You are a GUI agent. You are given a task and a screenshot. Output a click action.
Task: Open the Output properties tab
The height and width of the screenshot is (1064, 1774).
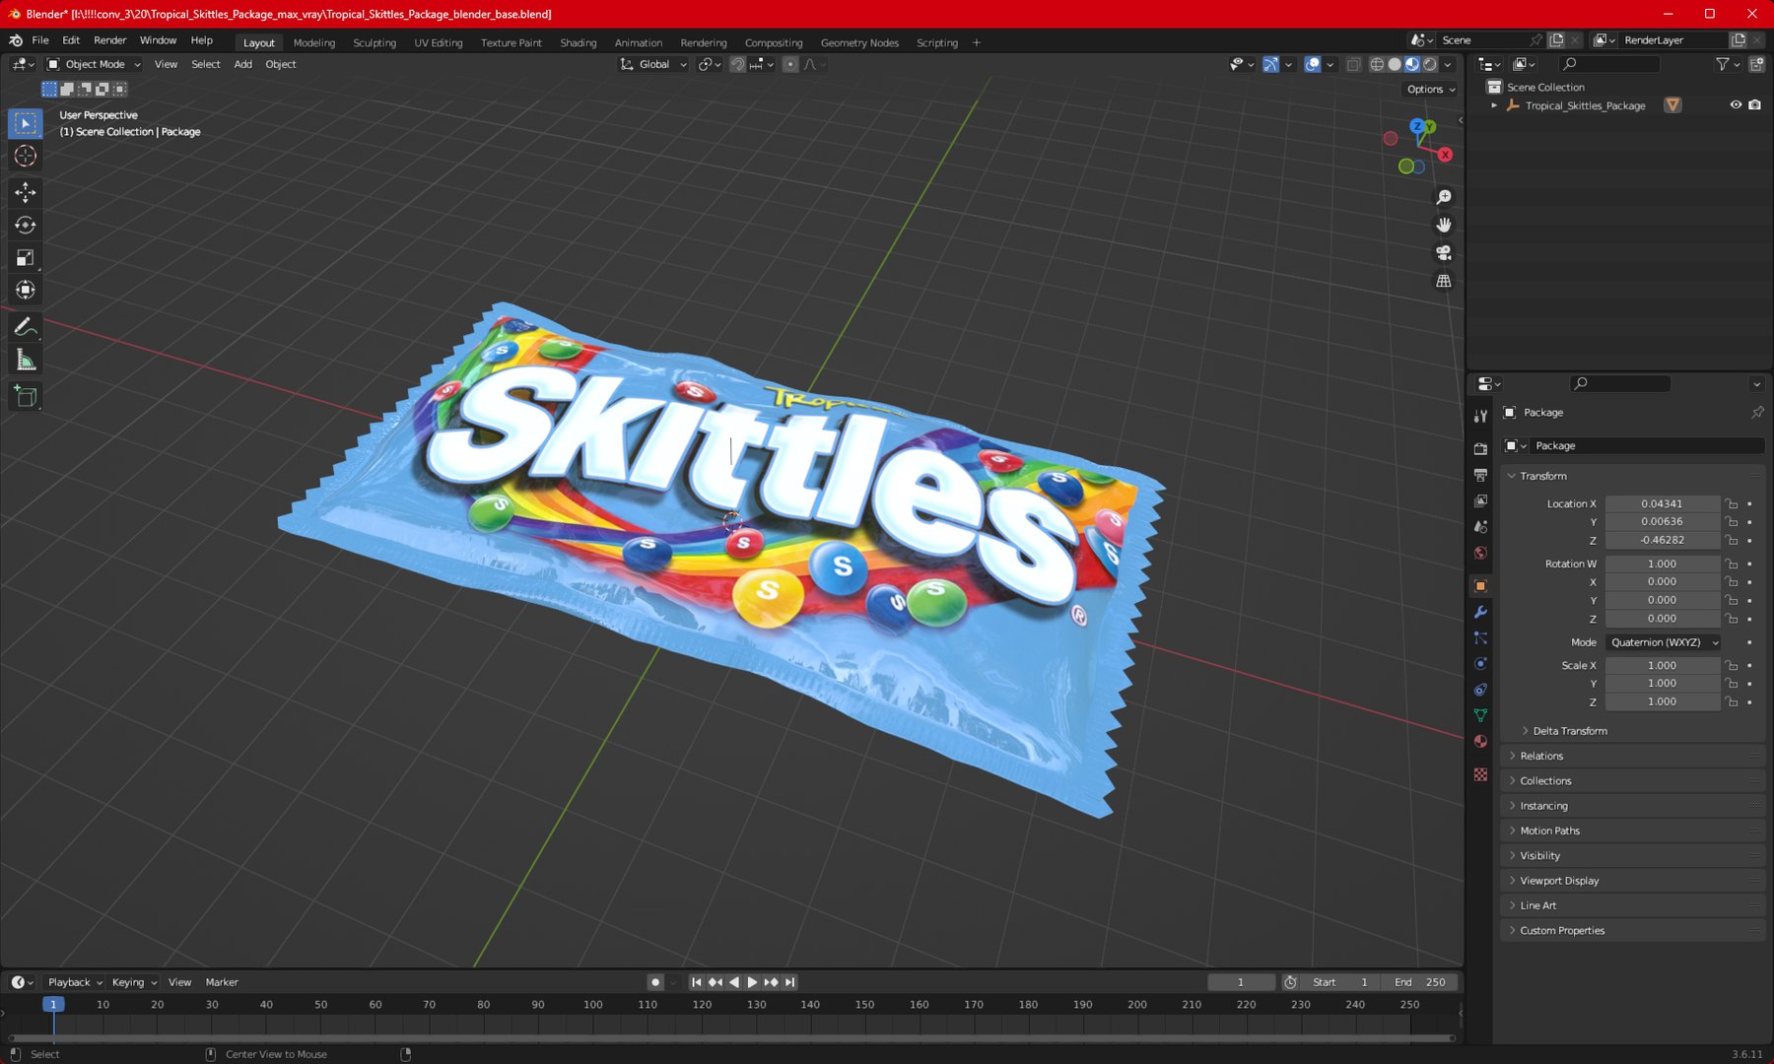(x=1480, y=475)
